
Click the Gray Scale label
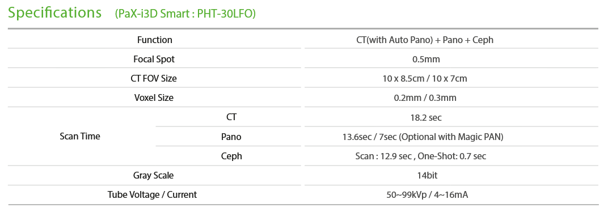(x=154, y=176)
